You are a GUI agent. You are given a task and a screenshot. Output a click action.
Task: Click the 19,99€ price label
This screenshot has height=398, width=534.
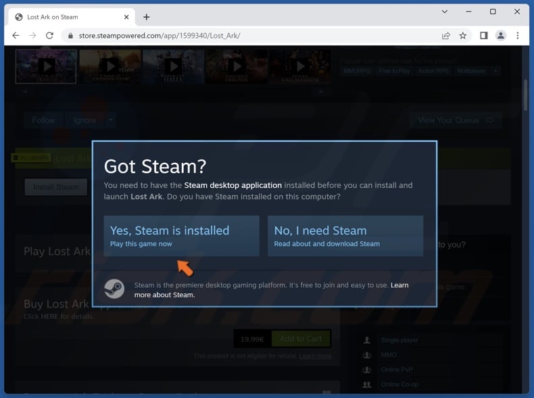click(252, 339)
